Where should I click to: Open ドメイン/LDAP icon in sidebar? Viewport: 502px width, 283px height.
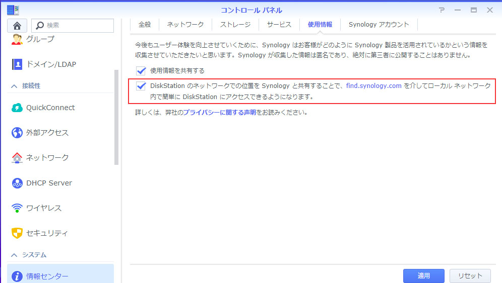click(17, 64)
